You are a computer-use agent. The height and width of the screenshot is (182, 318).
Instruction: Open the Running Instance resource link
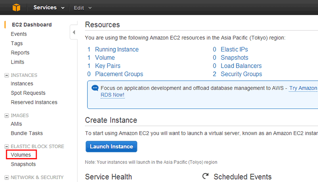point(117,50)
